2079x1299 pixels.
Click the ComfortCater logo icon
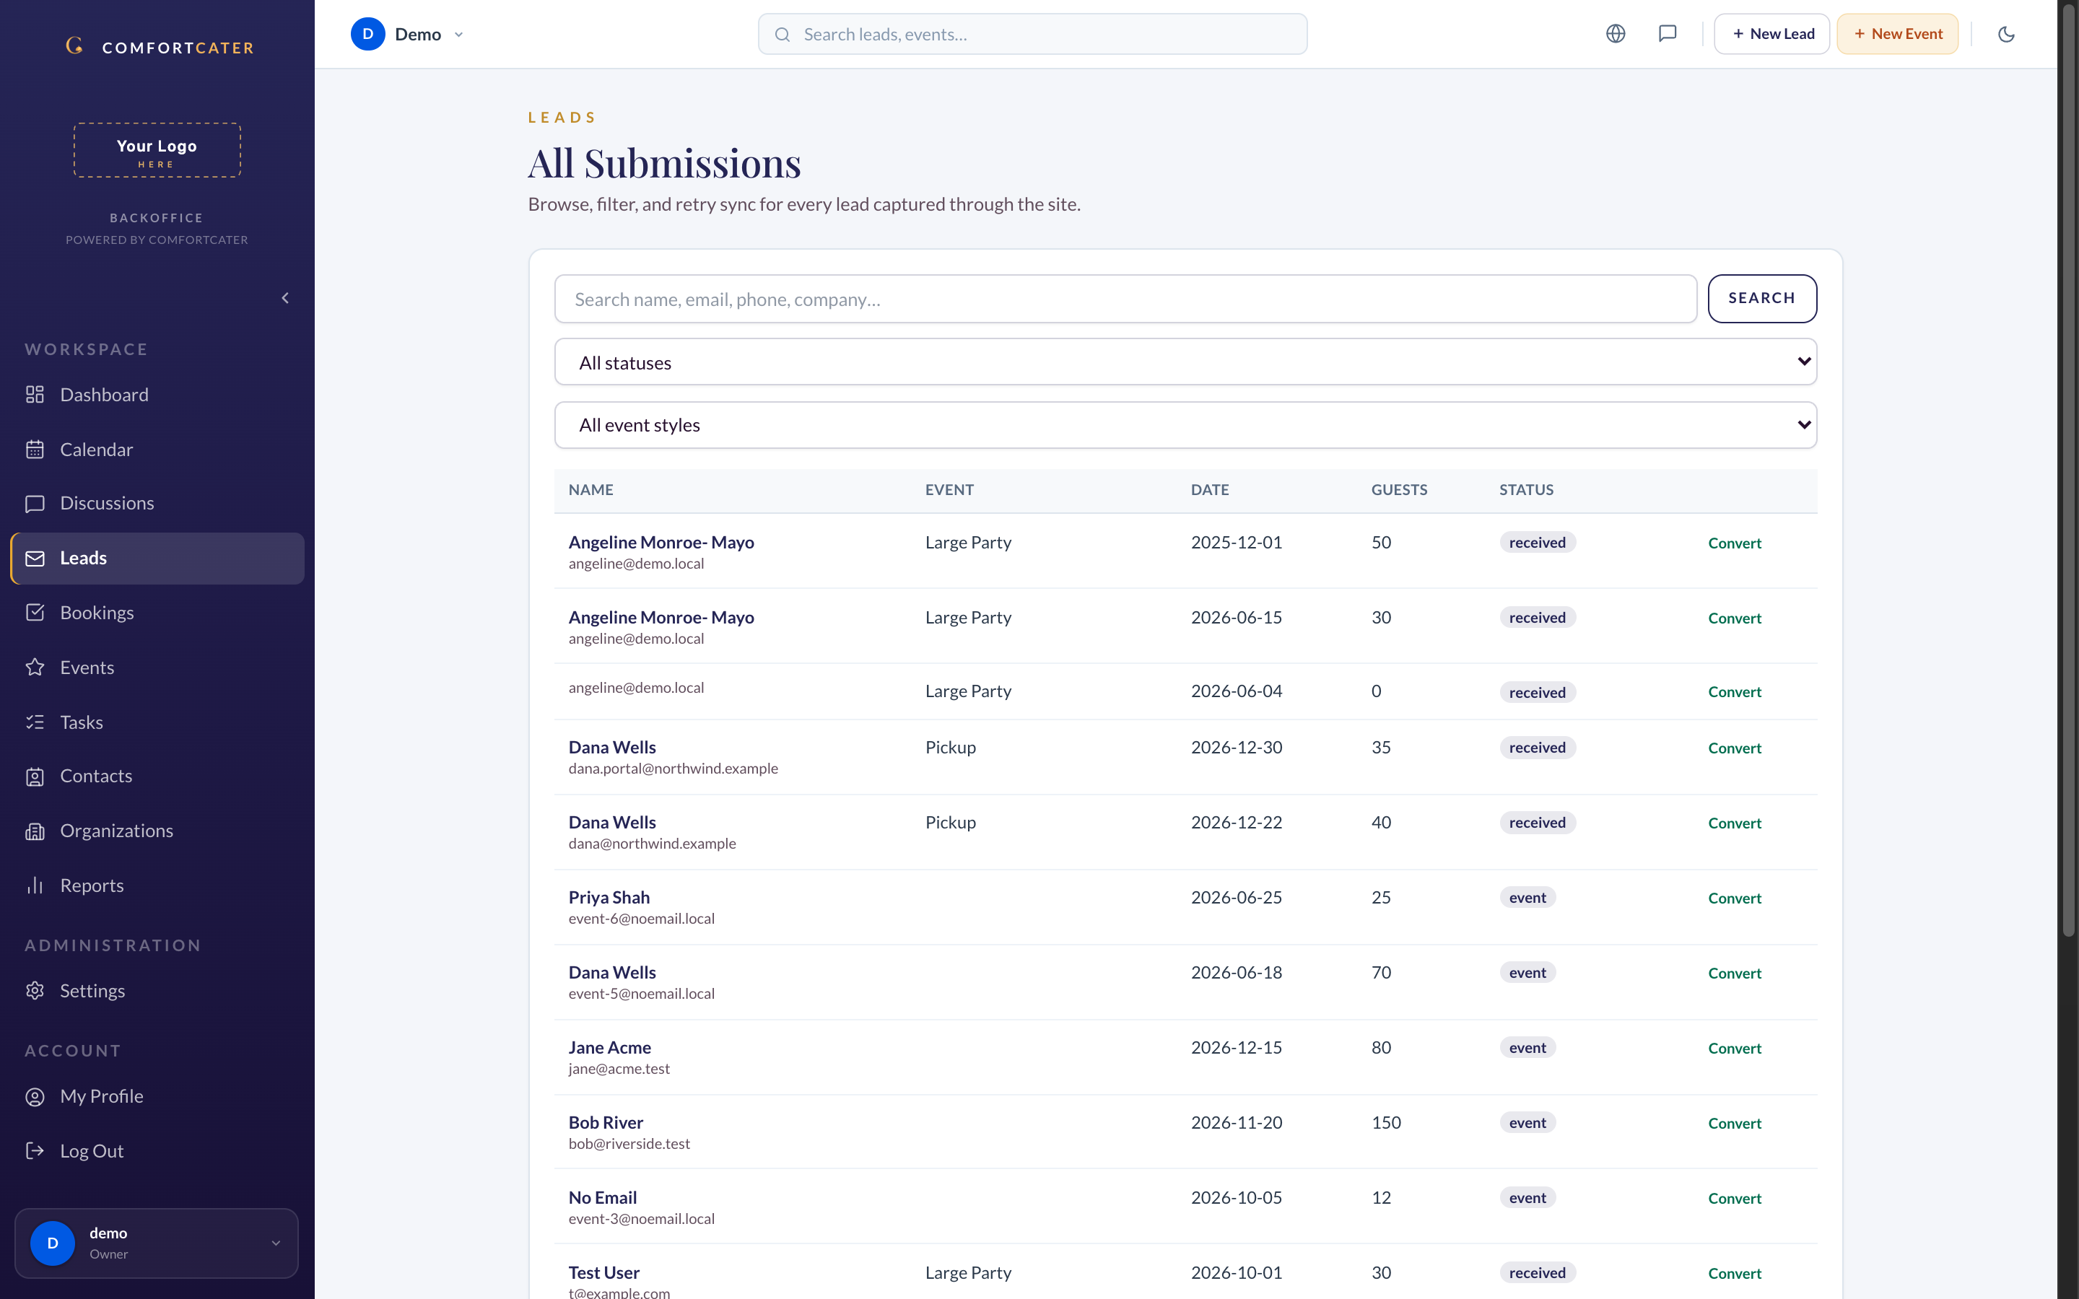(x=75, y=45)
